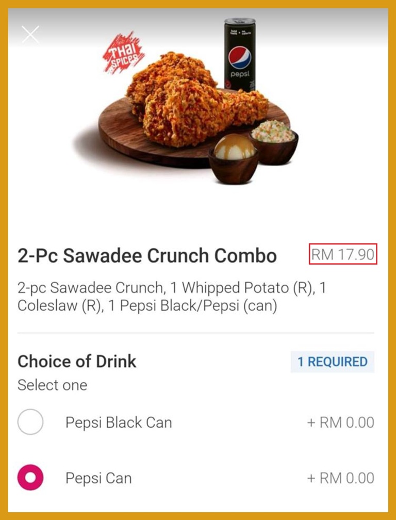Select the Pepsi Black Can radio button
The width and height of the screenshot is (396, 520).
coord(30,422)
